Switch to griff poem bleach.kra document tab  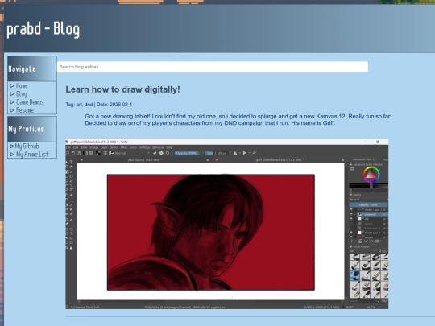click(280, 160)
